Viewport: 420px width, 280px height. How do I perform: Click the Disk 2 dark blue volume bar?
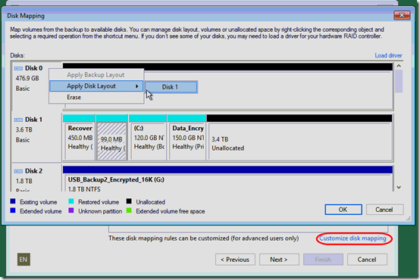[x=227, y=170]
